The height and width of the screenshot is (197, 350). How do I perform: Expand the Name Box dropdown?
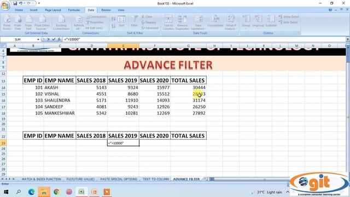pos(38,39)
